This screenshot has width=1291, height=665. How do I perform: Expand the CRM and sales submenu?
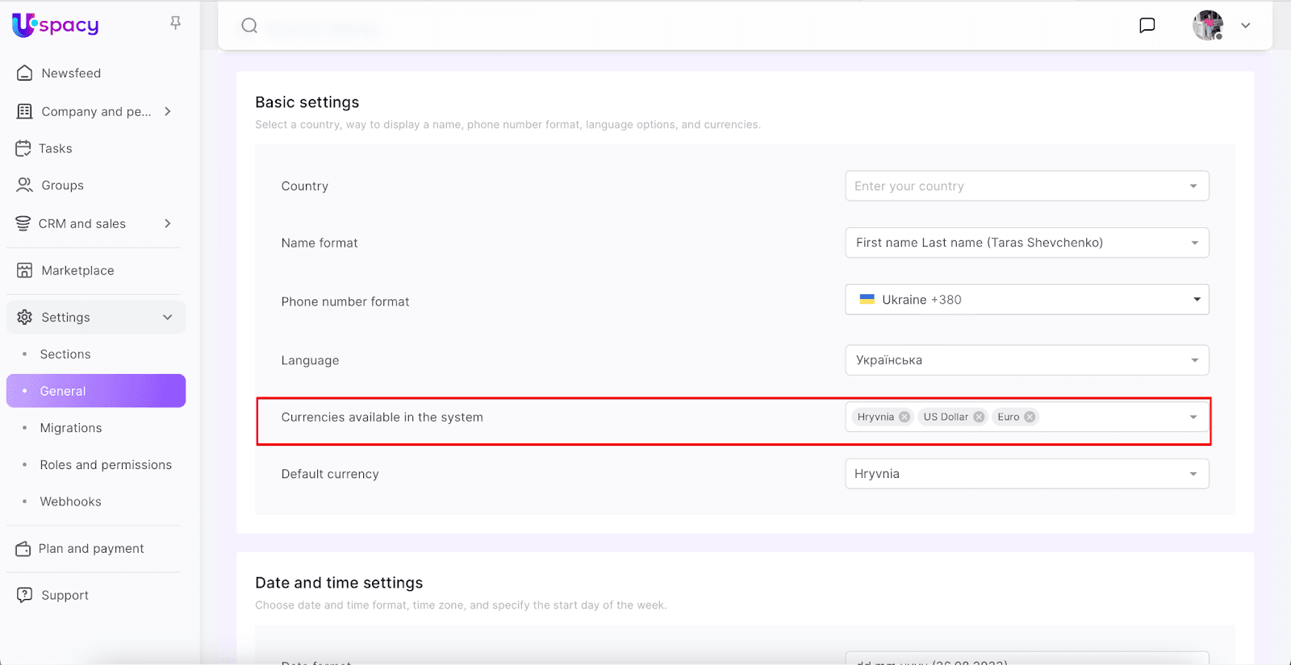pos(168,223)
